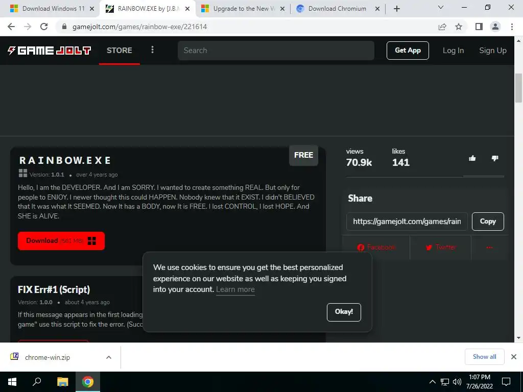Download RAINBOW.EXE with the red button
This screenshot has width=523, height=392.
click(x=61, y=241)
